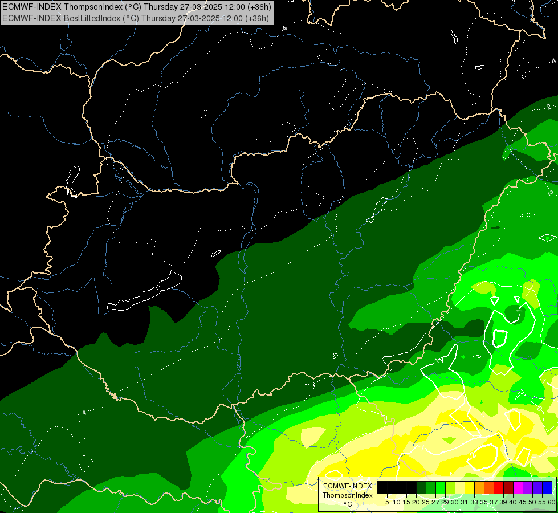Click the legend tick value 45
Screen dimensions: 558x513
pyautogui.click(x=523, y=502)
